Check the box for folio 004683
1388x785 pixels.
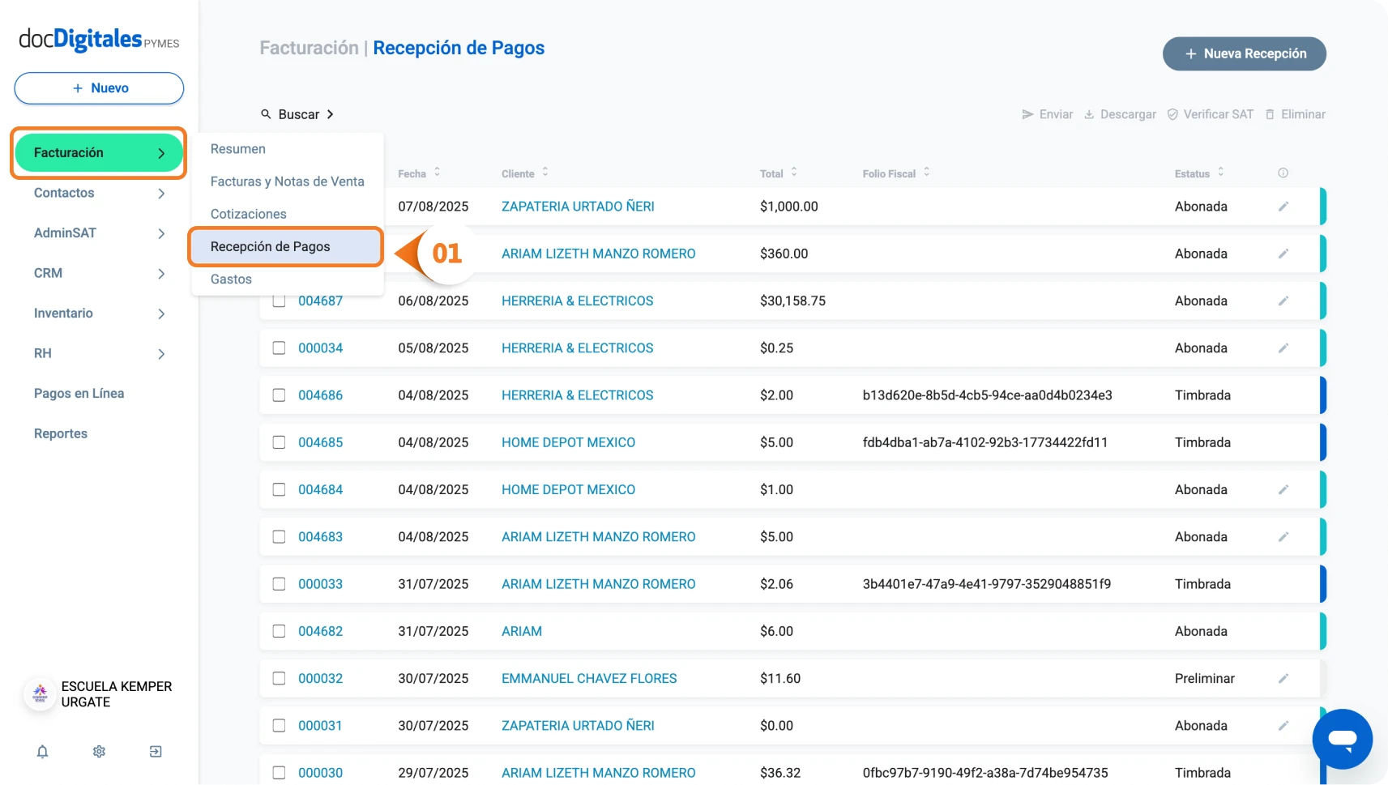point(279,537)
